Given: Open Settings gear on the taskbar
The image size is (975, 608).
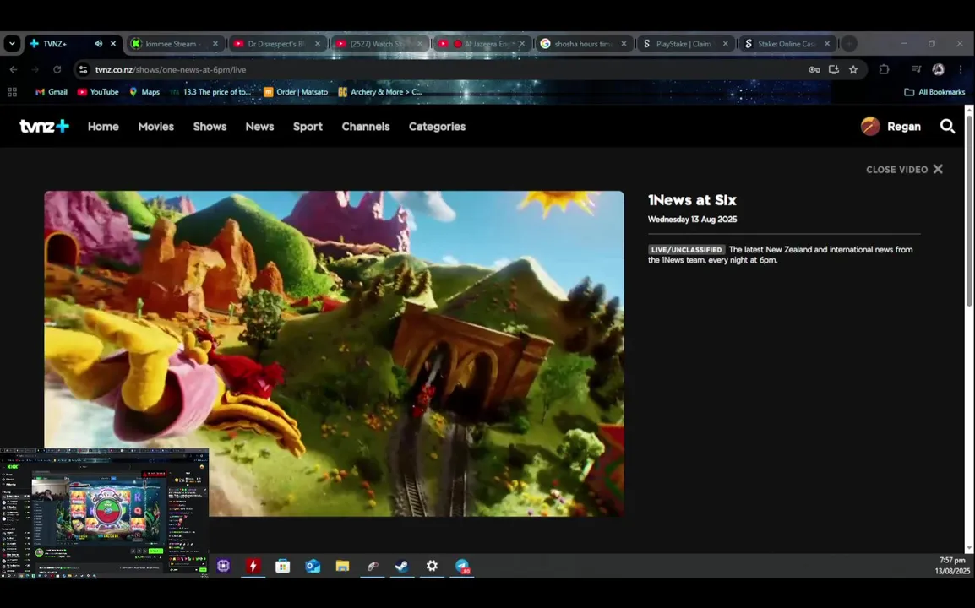Looking at the screenshot, I should (x=432, y=566).
